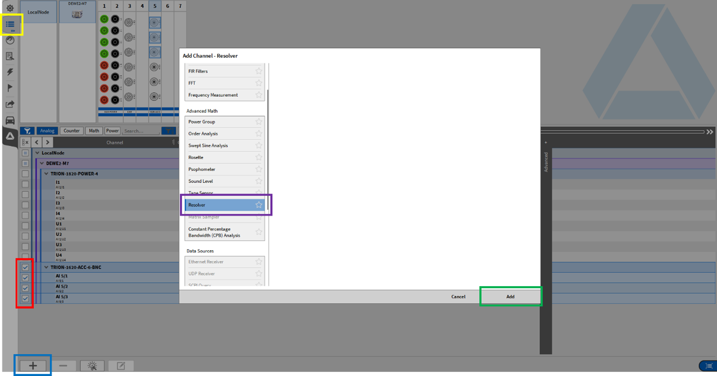Click the DEWE2-M7 device icon
Screen dimensions: 717x376
77,15
